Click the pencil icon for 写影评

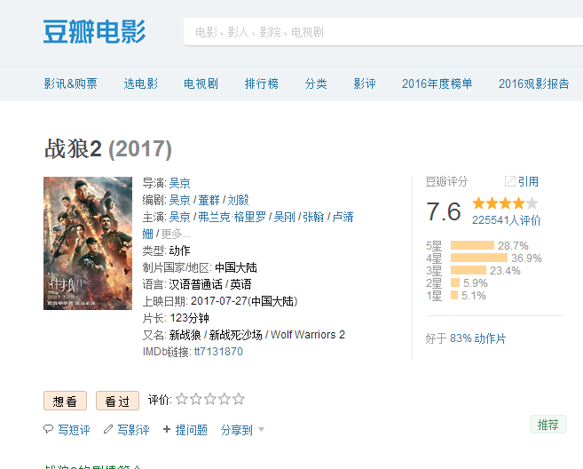[108, 429]
